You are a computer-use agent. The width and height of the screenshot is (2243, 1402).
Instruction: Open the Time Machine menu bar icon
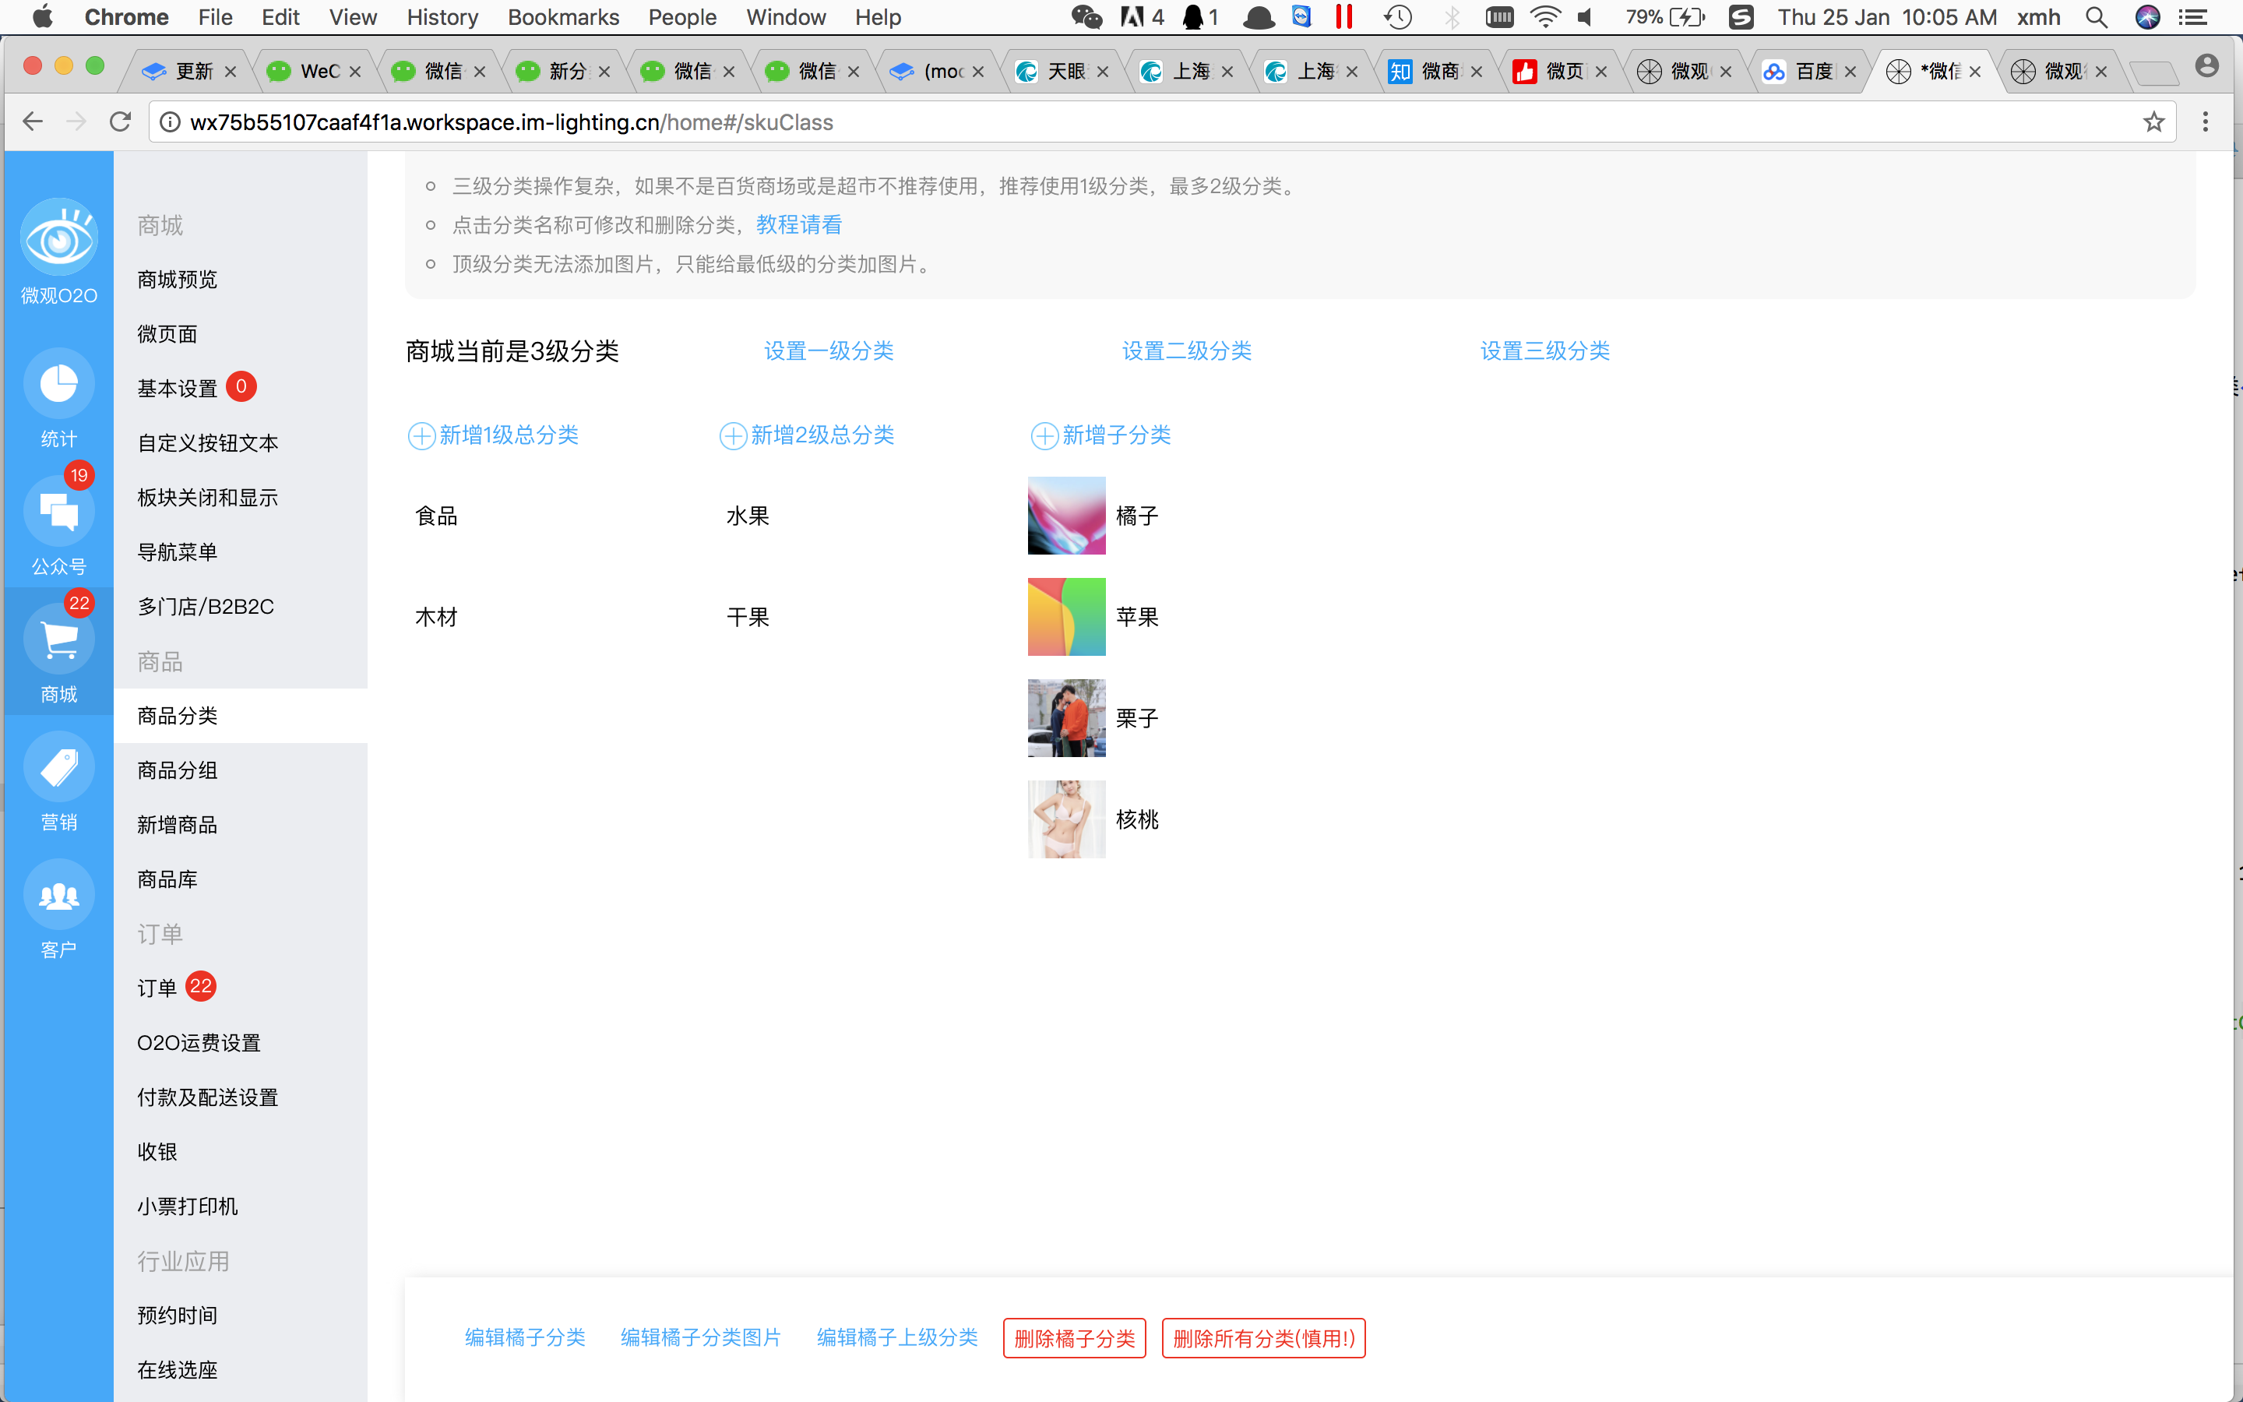tap(1398, 16)
